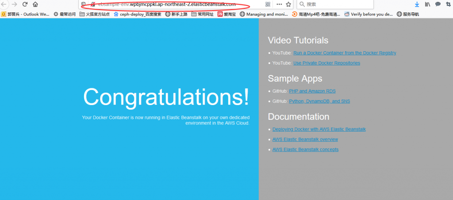The width and height of the screenshot is (453, 200).
Task: Open the PHP and Amazon RDS link
Action: coord(312,91)
